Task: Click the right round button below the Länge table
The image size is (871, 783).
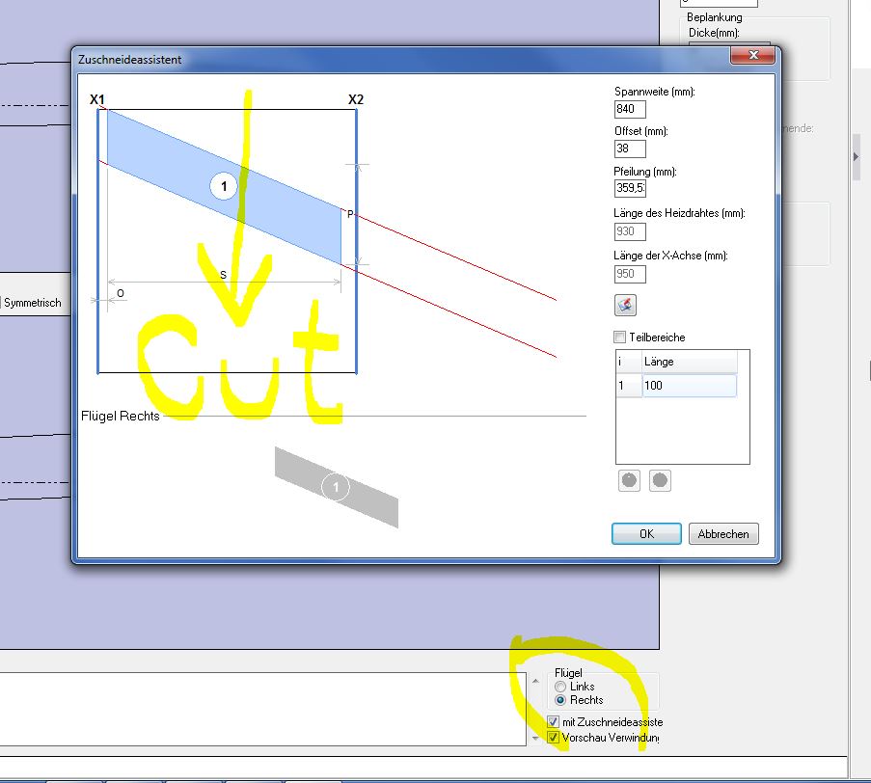Action: point(660,480)
